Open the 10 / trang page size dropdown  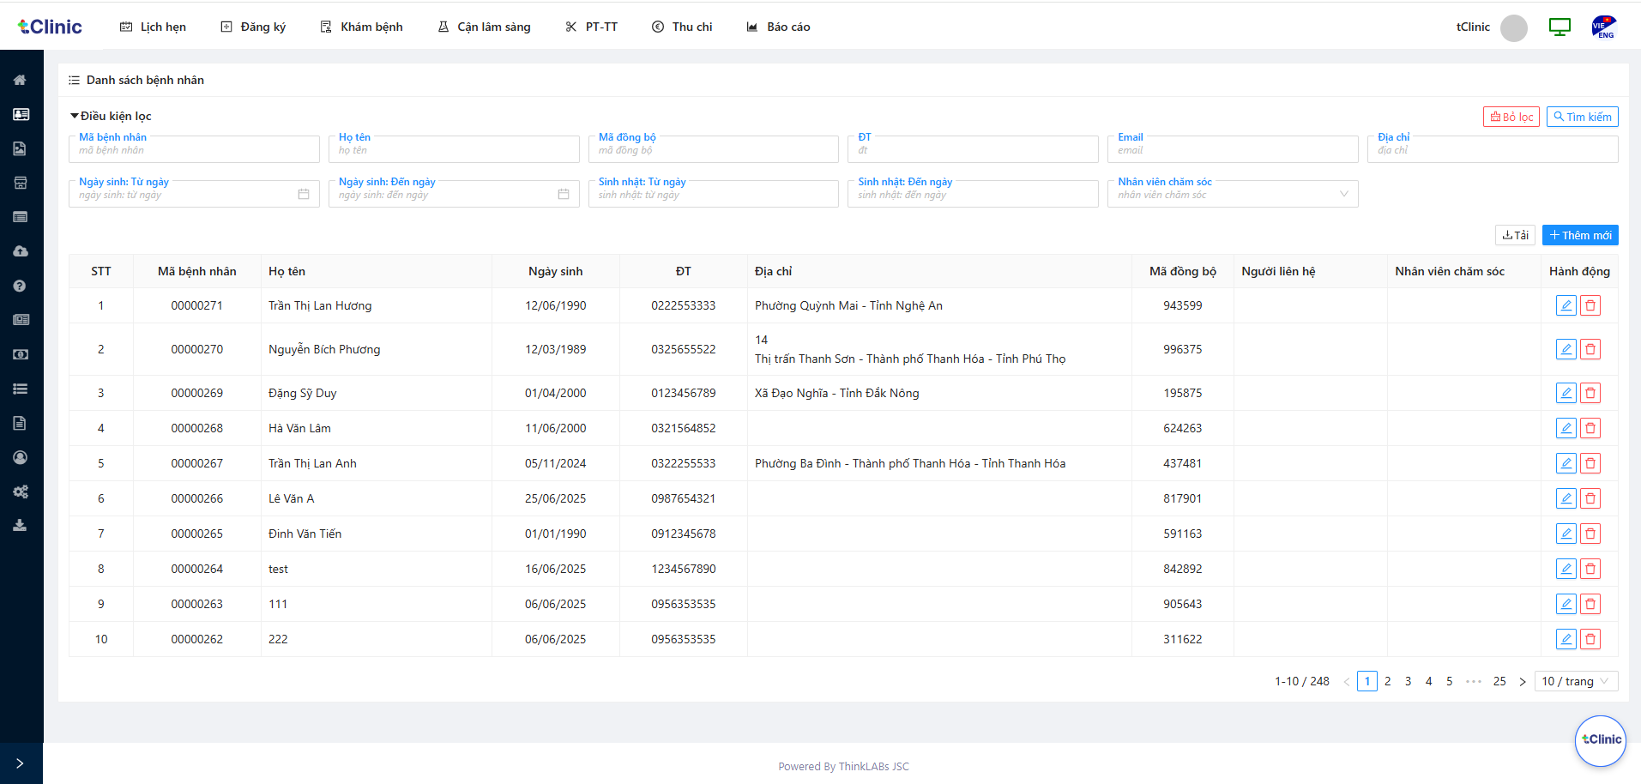(1576, 681)
